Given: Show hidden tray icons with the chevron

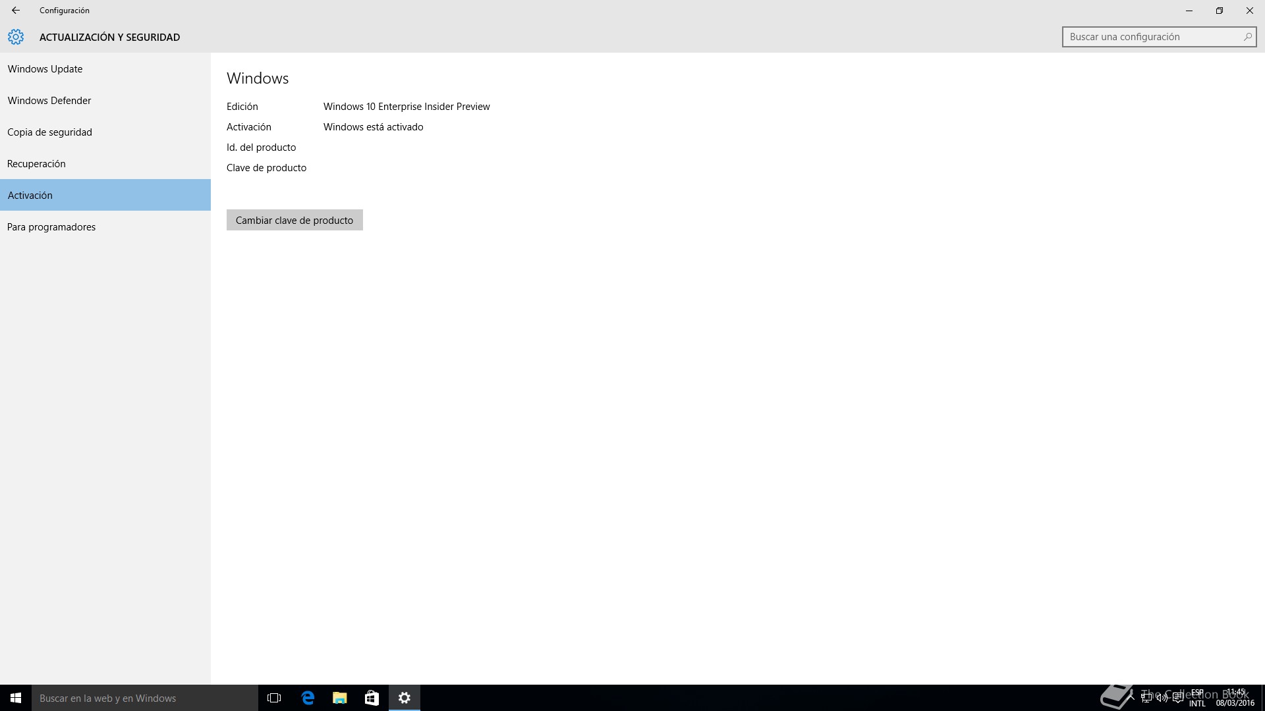Looking at the screenshot, I should point(1131,698).
